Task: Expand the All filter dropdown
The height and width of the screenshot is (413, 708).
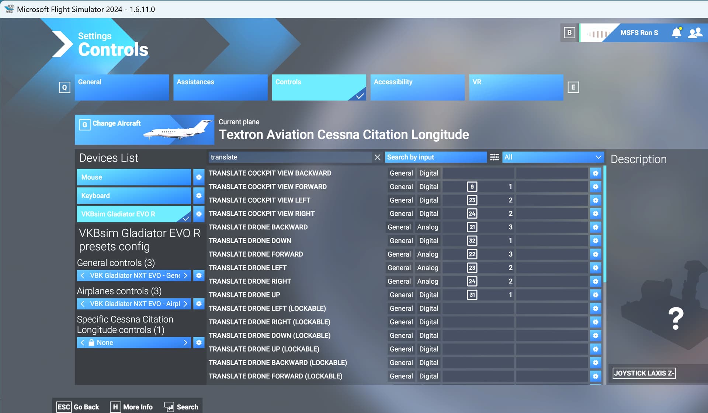Action: click(x=552, y=157)
